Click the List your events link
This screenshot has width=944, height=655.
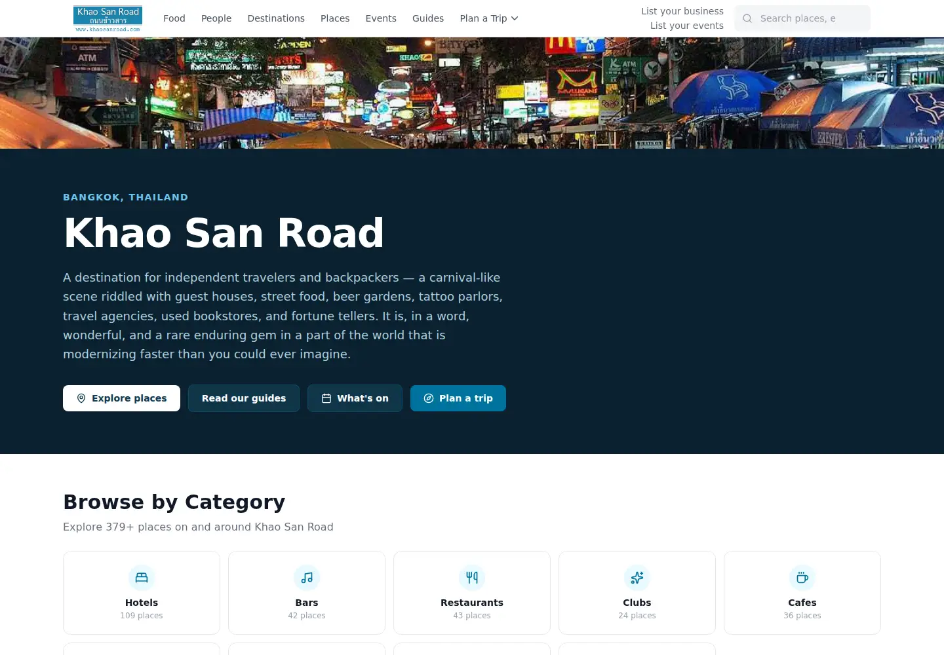coord(687,26)
